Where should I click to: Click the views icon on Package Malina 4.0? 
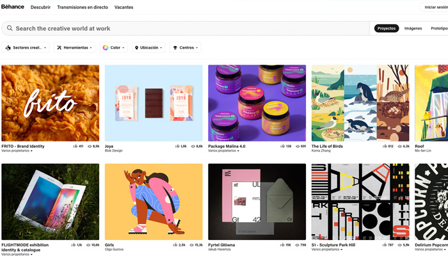tap(298, 147)
